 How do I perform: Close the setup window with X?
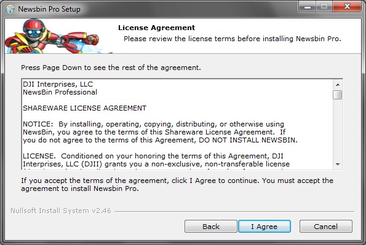347,7
